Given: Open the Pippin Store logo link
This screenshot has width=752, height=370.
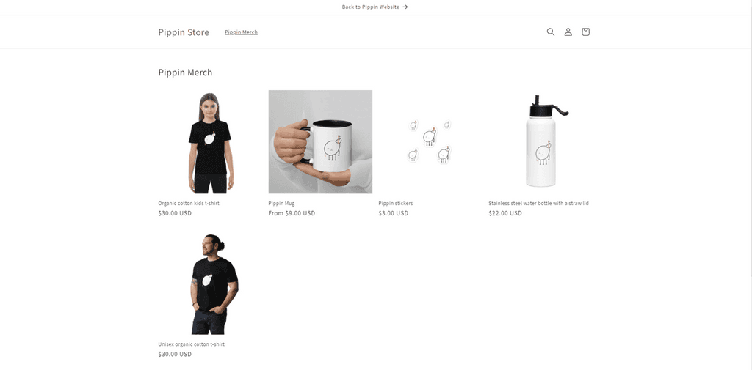Looking at the screenshot, I should click(x=184, y=32).
